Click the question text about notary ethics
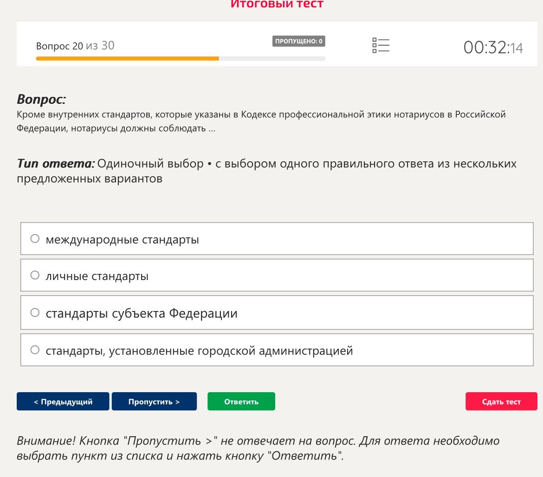 click(261, 121)
